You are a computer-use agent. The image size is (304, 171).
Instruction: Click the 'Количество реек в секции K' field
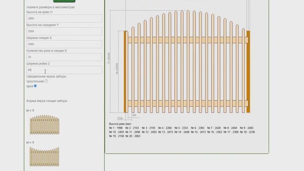(64, 57)
